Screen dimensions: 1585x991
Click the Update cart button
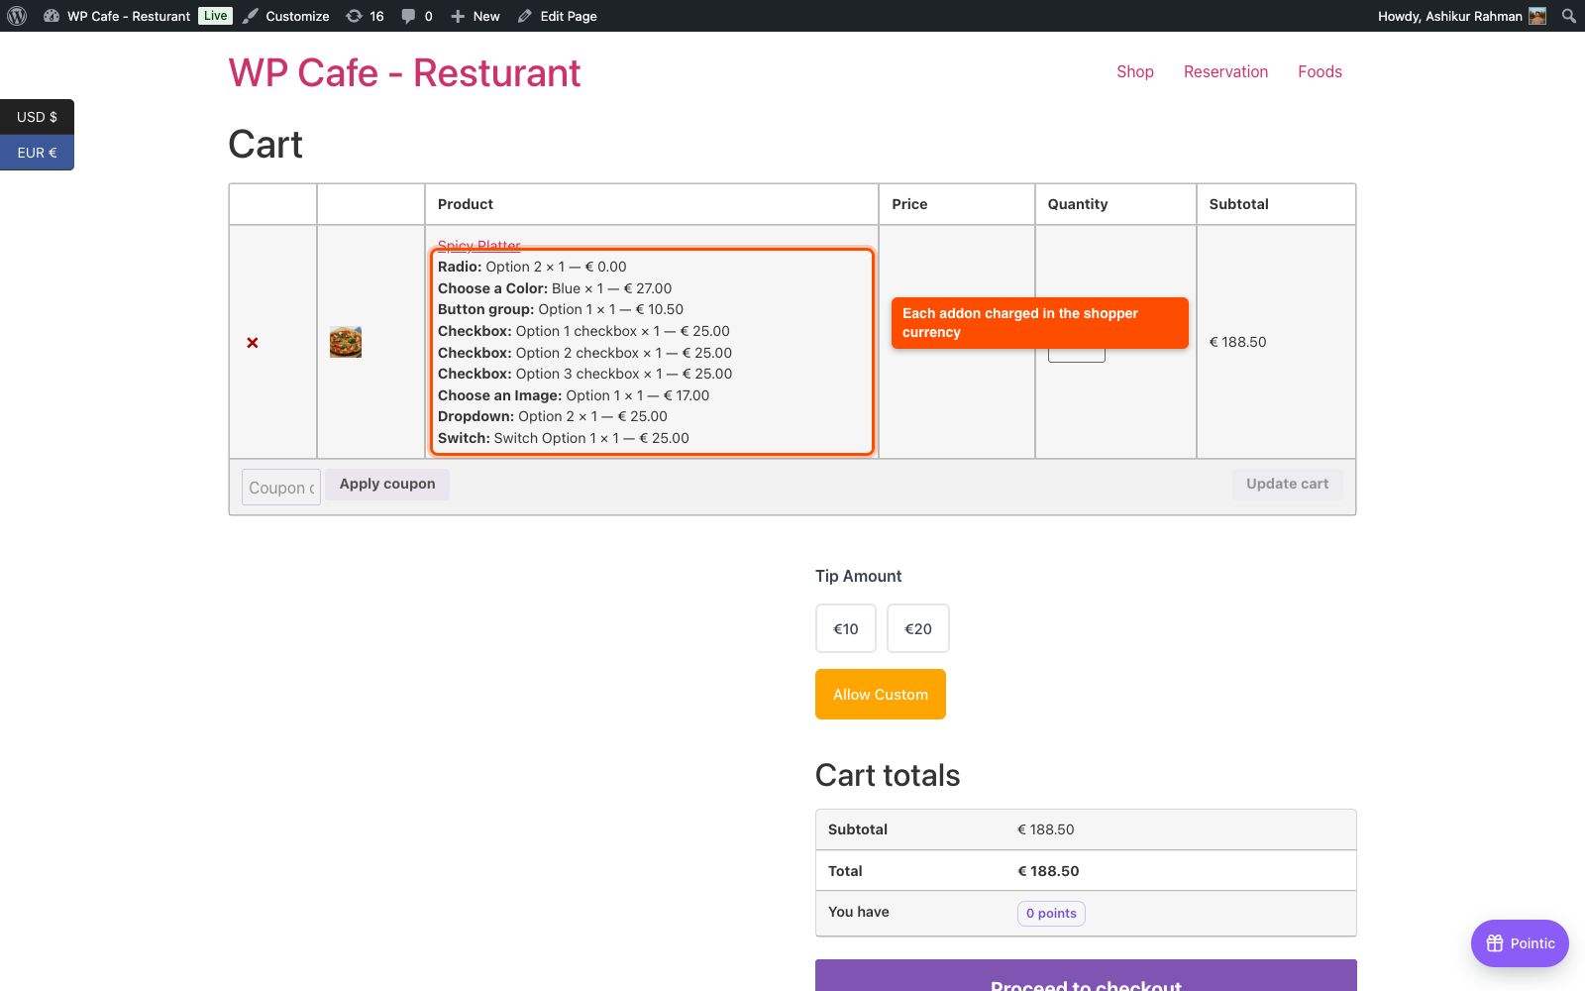coord(1287,484)
